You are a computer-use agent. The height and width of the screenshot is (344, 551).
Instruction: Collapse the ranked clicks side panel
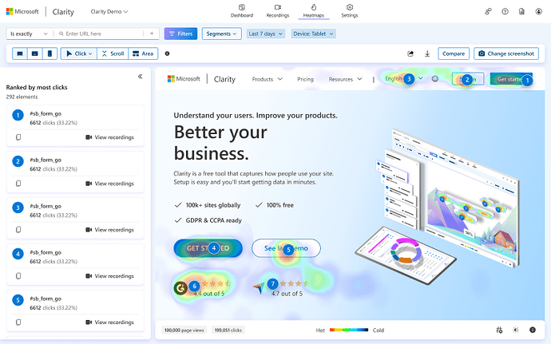(x=141, y=77)
